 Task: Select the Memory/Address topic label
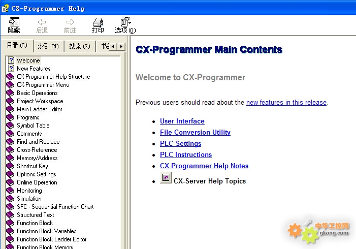click(x=37, y=158)
